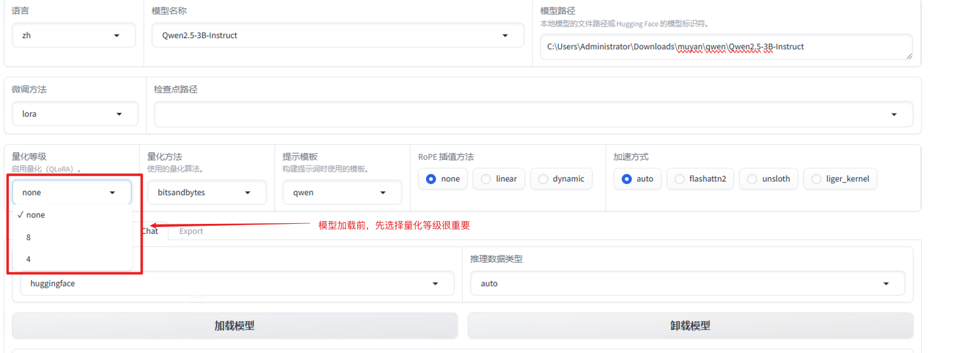Switch to the Export tab
The image size is (963, 353).
coord(191,231)
